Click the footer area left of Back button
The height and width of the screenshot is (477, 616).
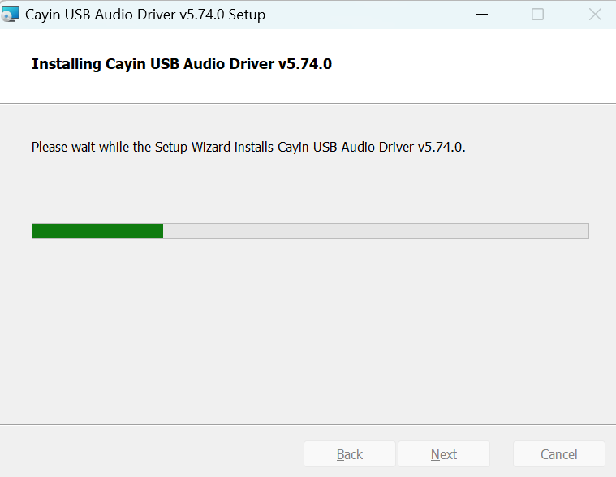(154, 453)
